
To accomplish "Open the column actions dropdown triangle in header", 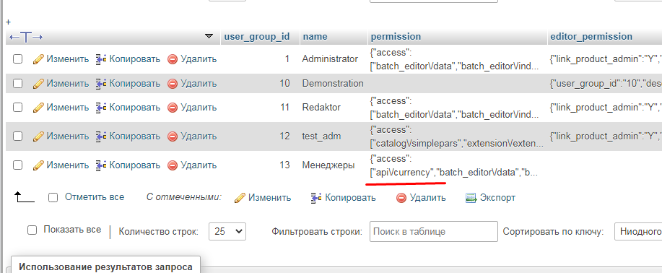I will coord(209,36).
